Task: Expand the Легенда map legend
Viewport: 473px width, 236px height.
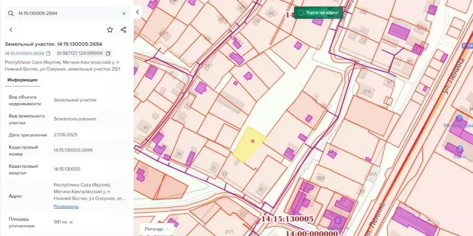Action: pos(156,229)
